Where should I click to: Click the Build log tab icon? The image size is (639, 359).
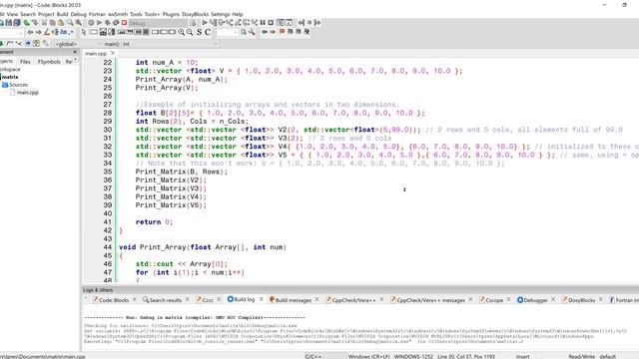[231, 299]
